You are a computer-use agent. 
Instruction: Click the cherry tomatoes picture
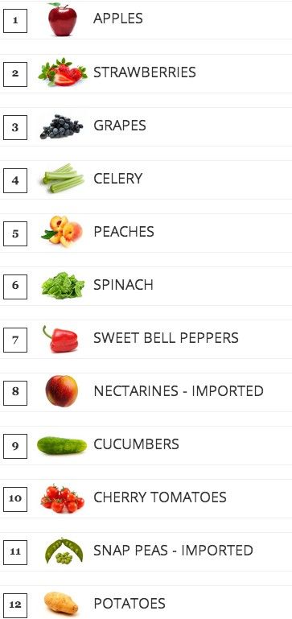(63, 498)
